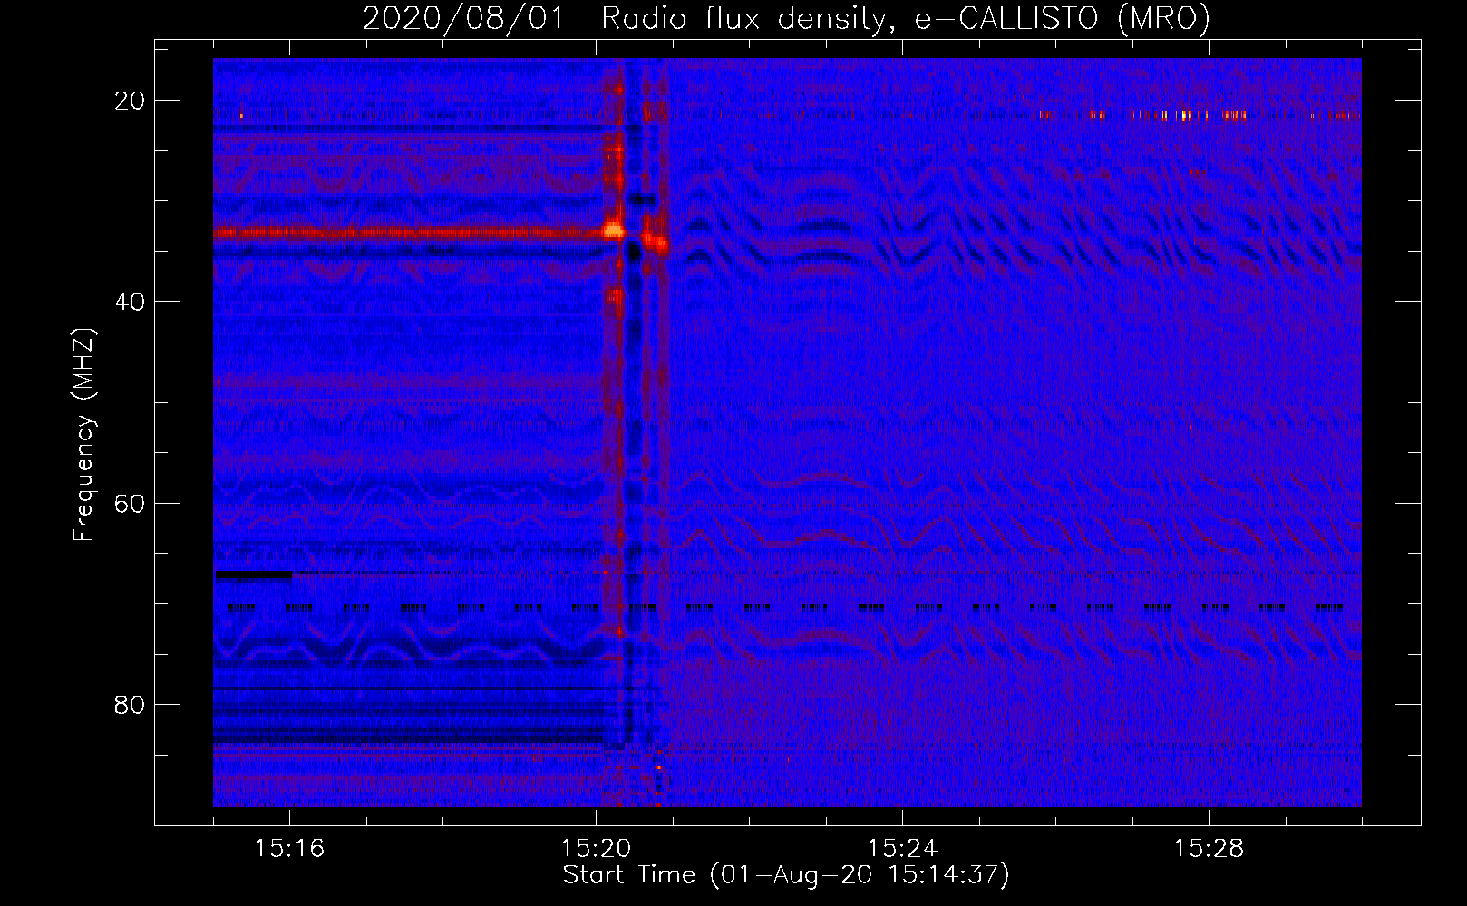Click the 40 MHz frequency tick label
Screen dimensions: 1467x906
(130, 302)
